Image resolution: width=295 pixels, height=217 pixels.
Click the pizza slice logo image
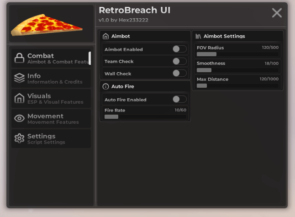tap(47, 25)
